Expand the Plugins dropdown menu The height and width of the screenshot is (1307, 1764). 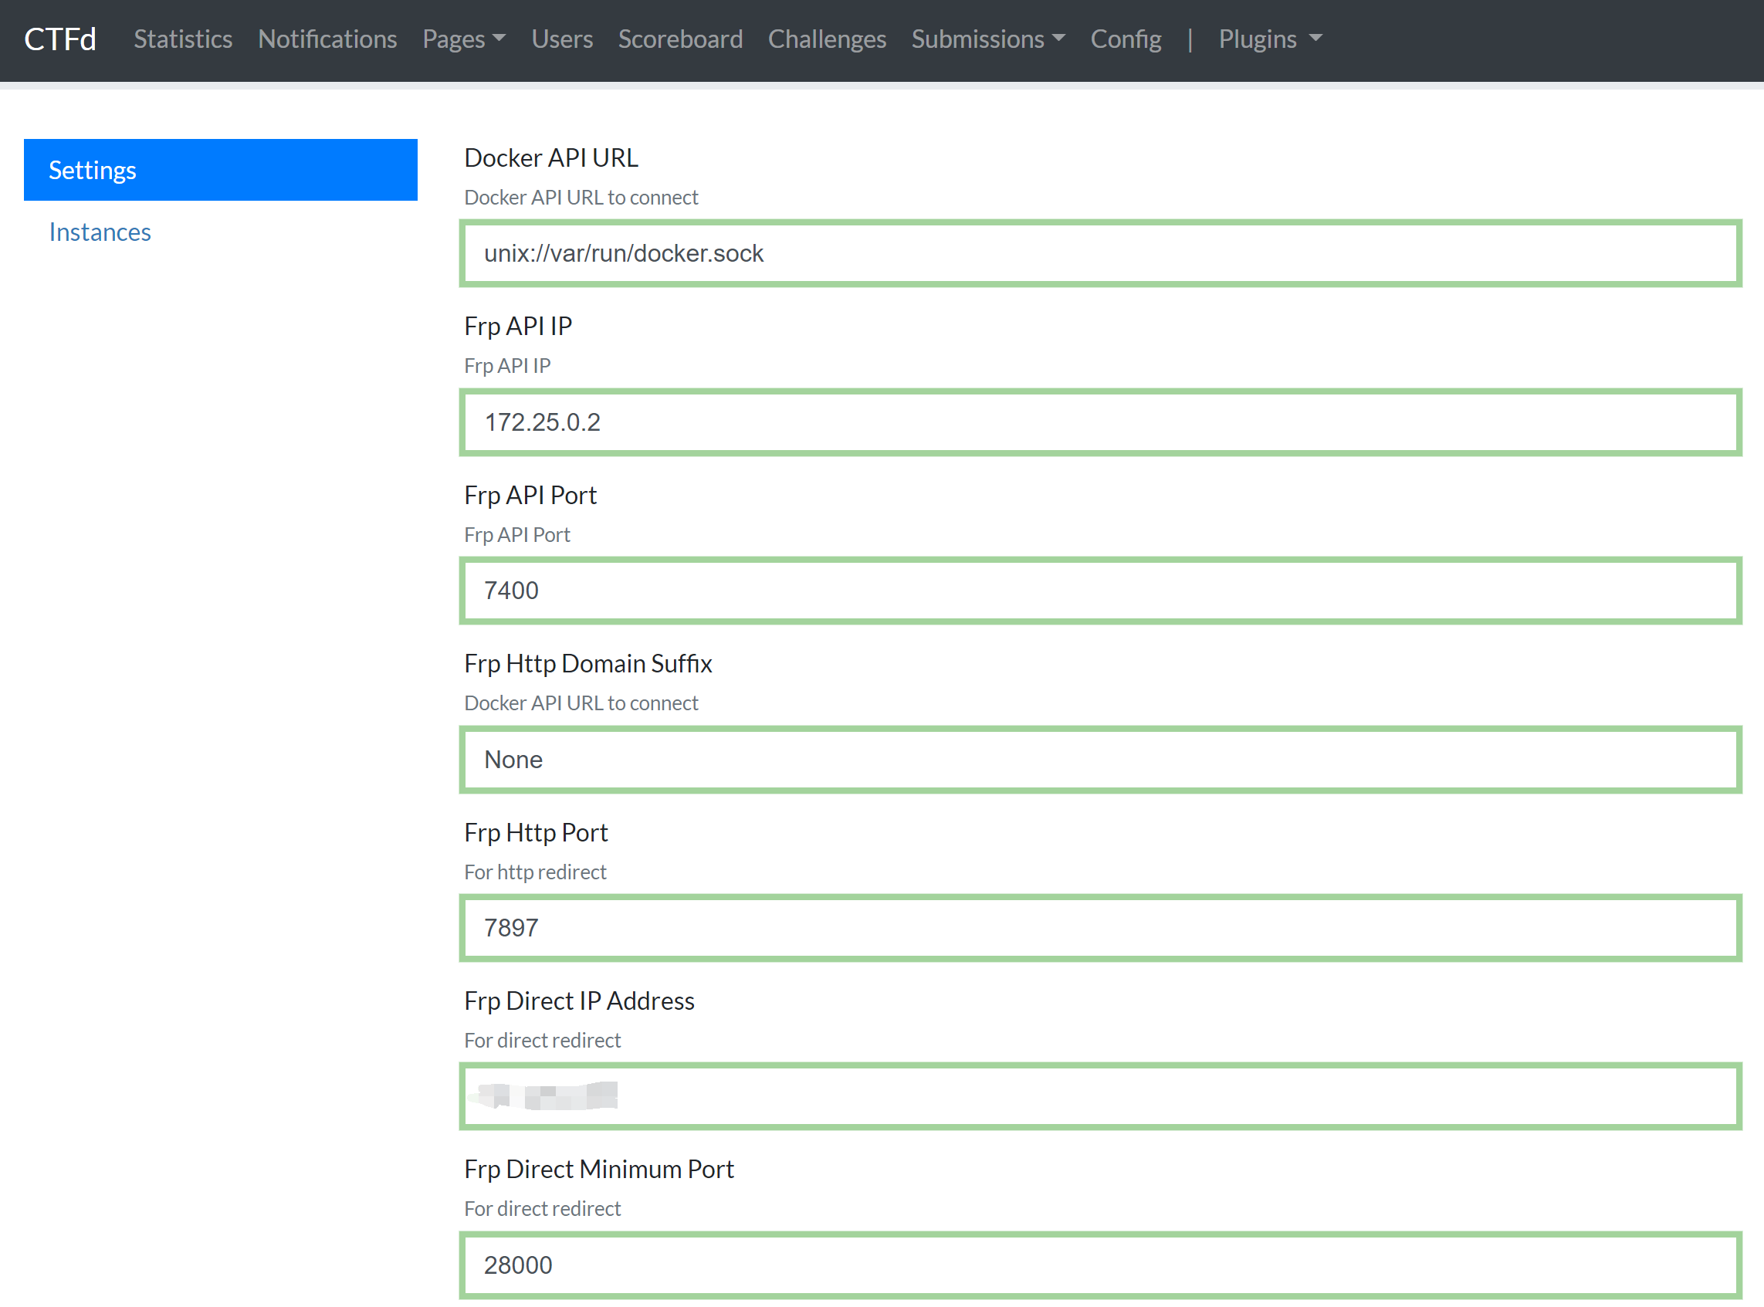(x=1269, y=39)
